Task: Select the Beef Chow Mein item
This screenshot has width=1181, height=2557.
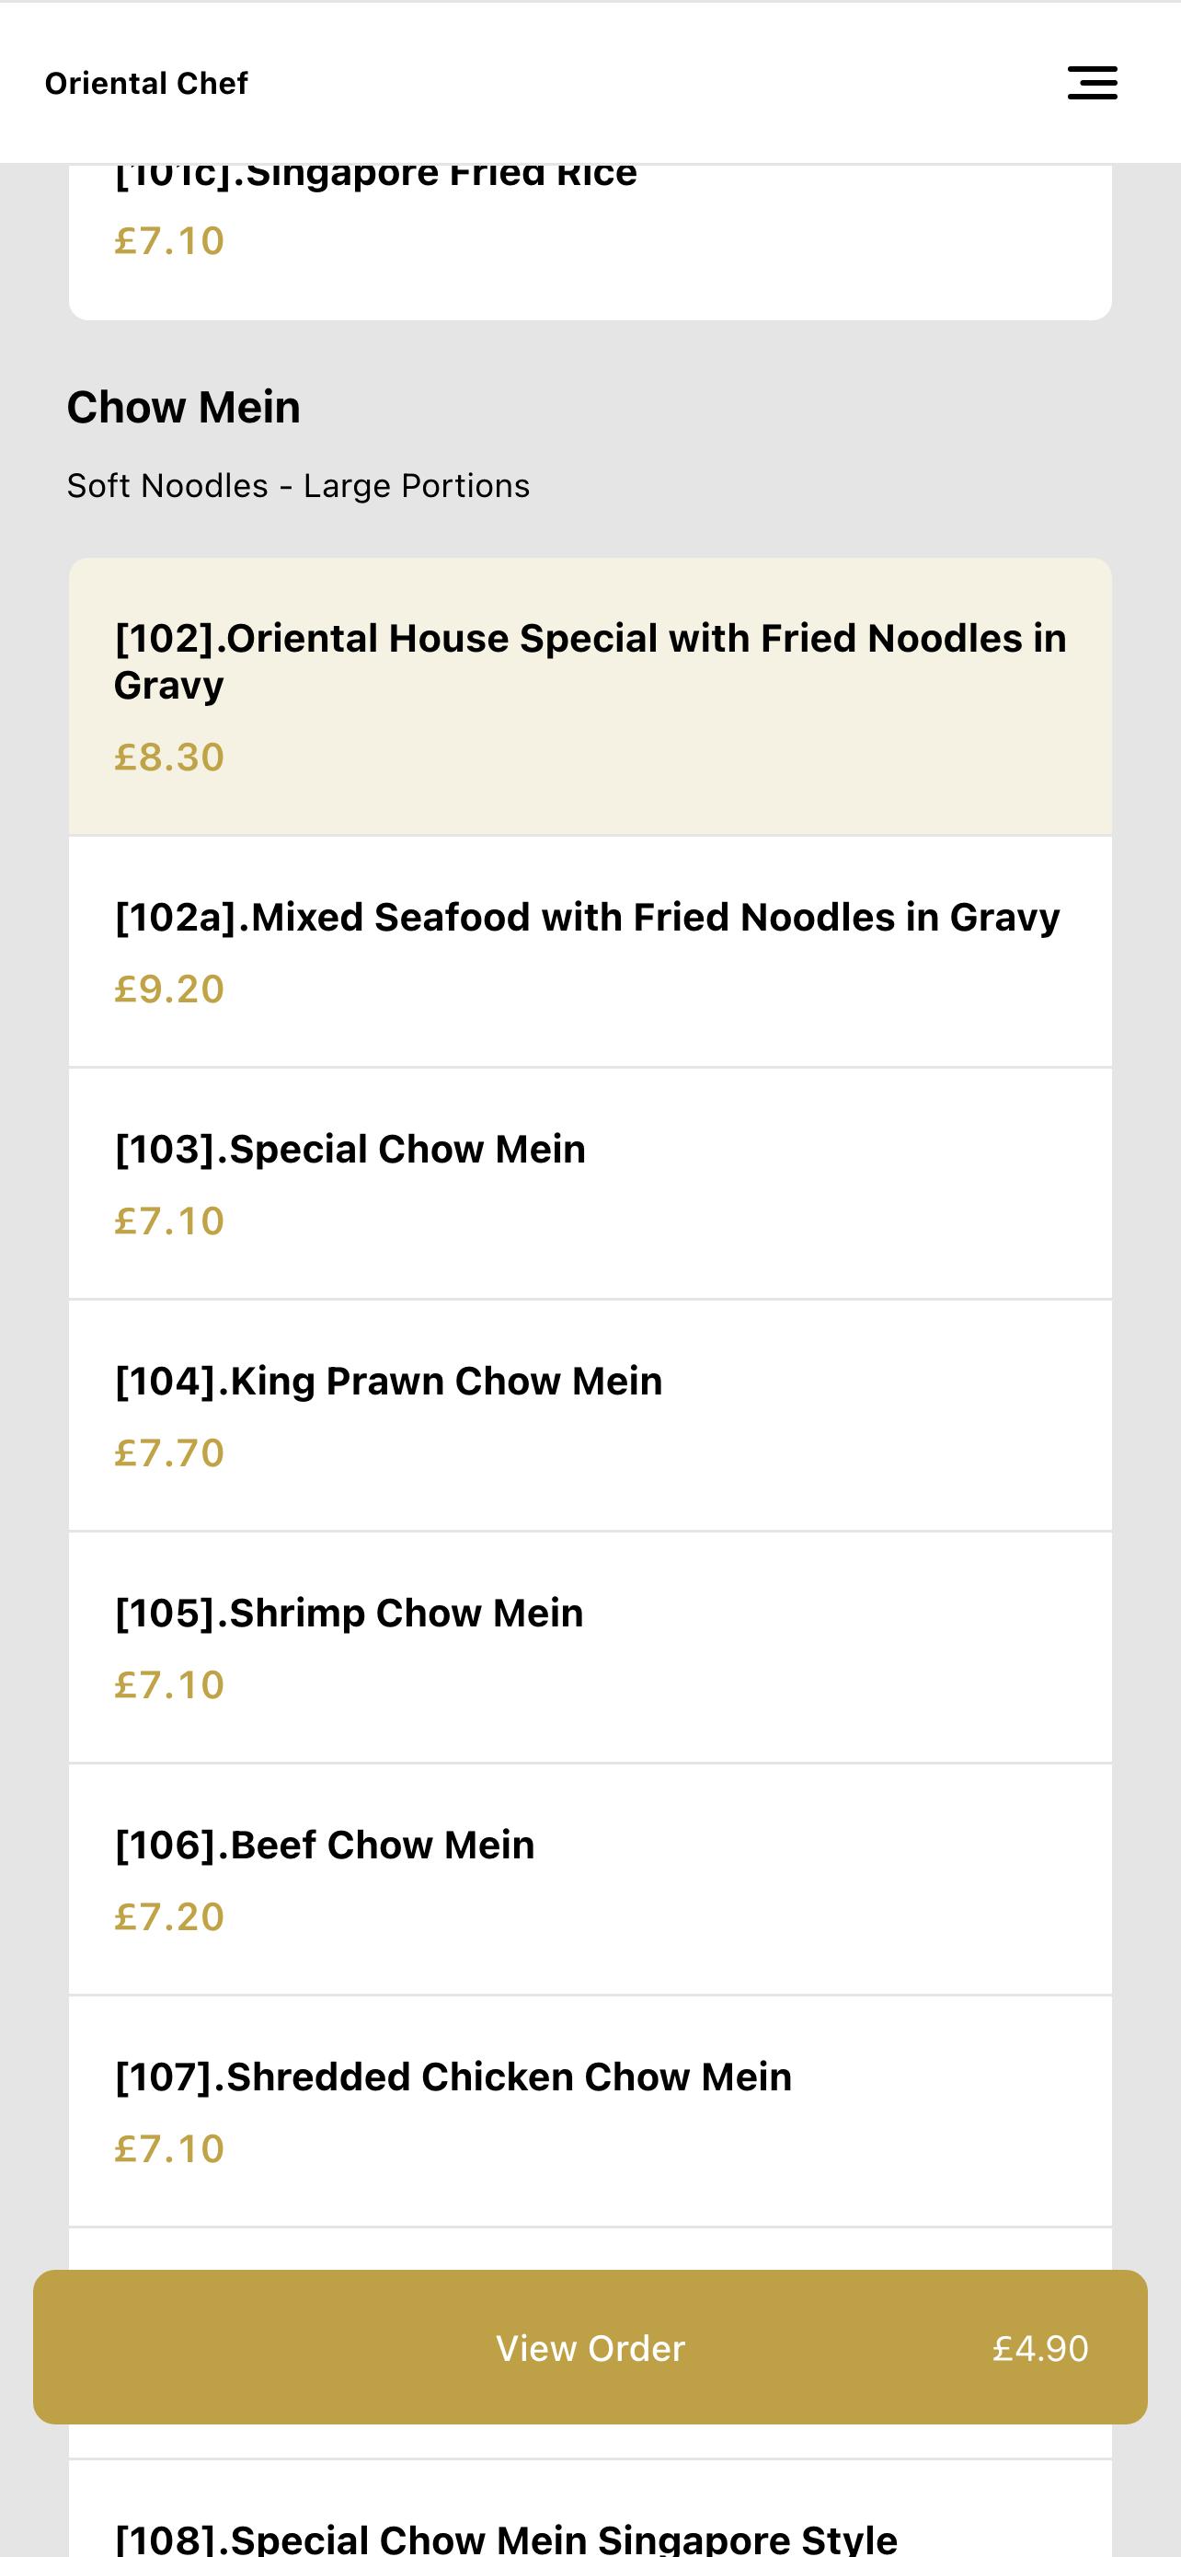Action: [x=590, y=1879]
